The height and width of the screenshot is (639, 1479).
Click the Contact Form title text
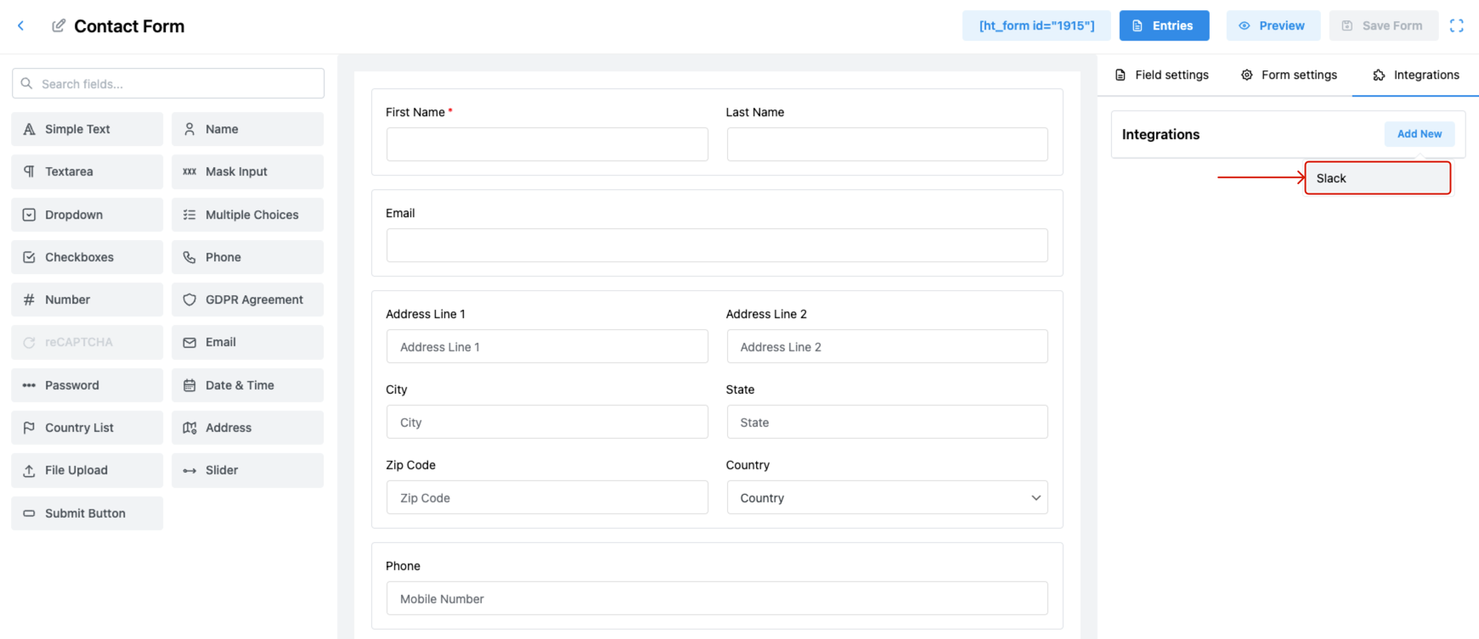129,26
